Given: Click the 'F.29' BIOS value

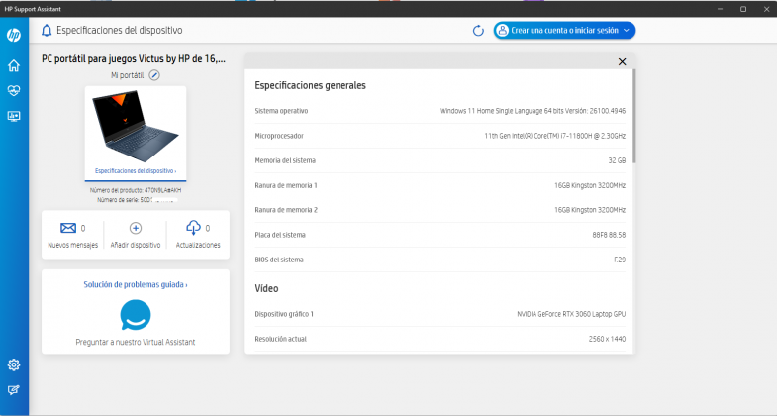Looking at the screenshot, I should [620, 260].
